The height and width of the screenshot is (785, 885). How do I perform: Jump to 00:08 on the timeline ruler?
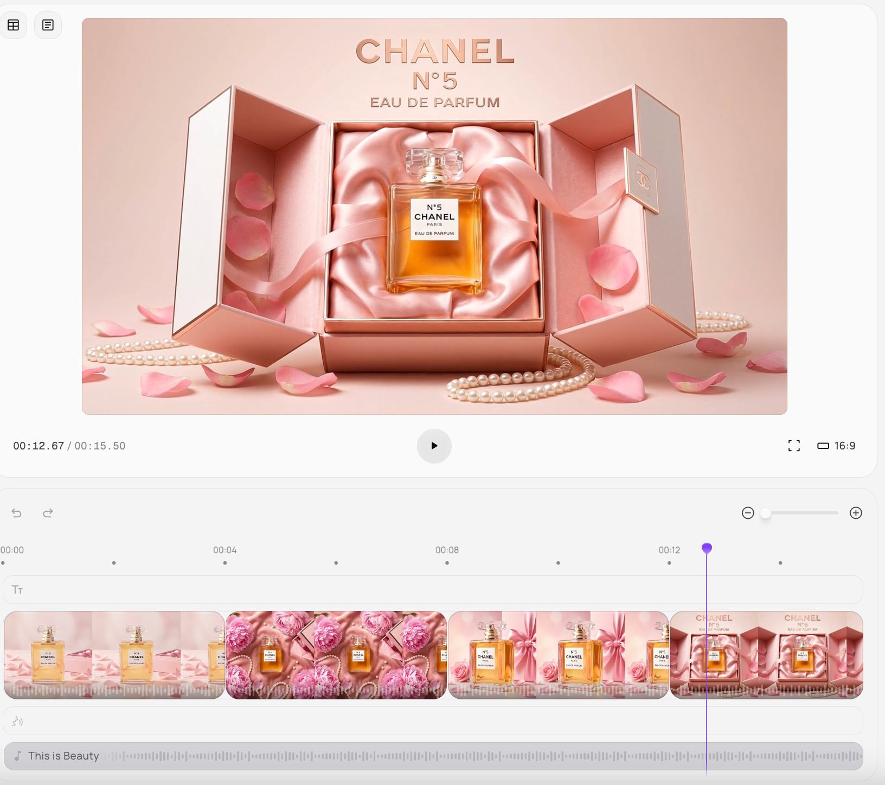tap(447, 550)
